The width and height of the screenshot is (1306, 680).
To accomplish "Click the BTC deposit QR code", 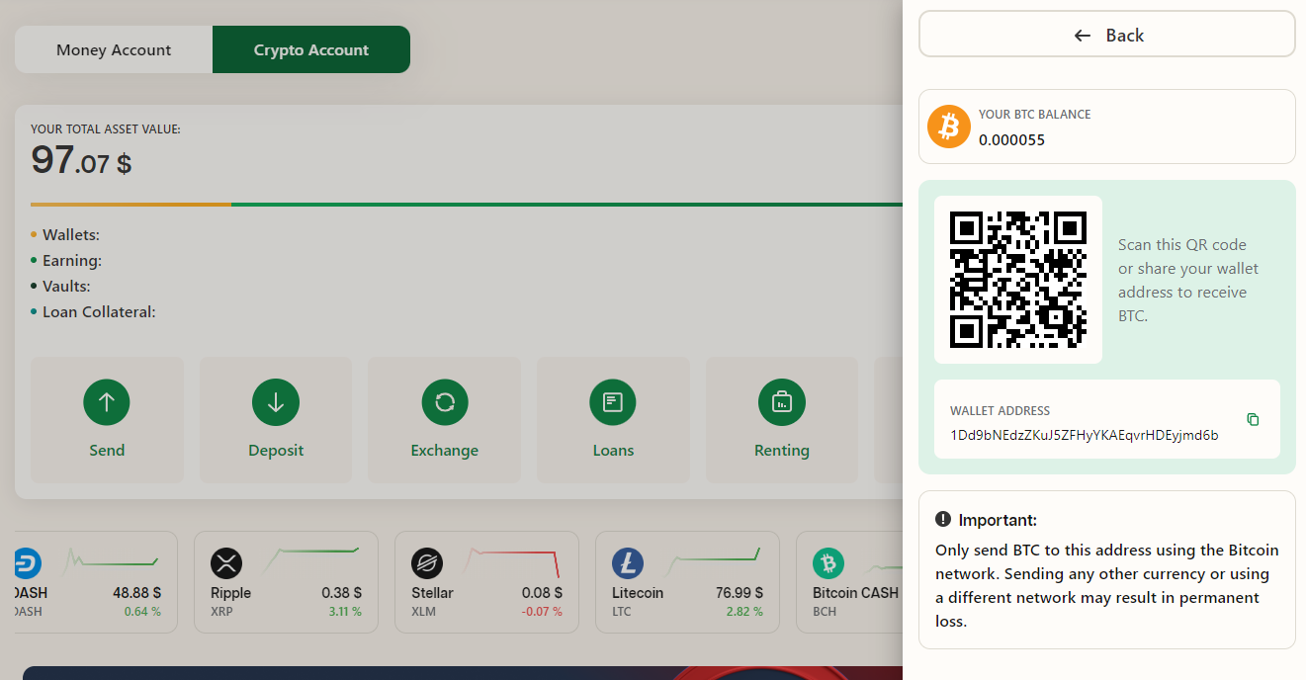I will [1018, 280].
